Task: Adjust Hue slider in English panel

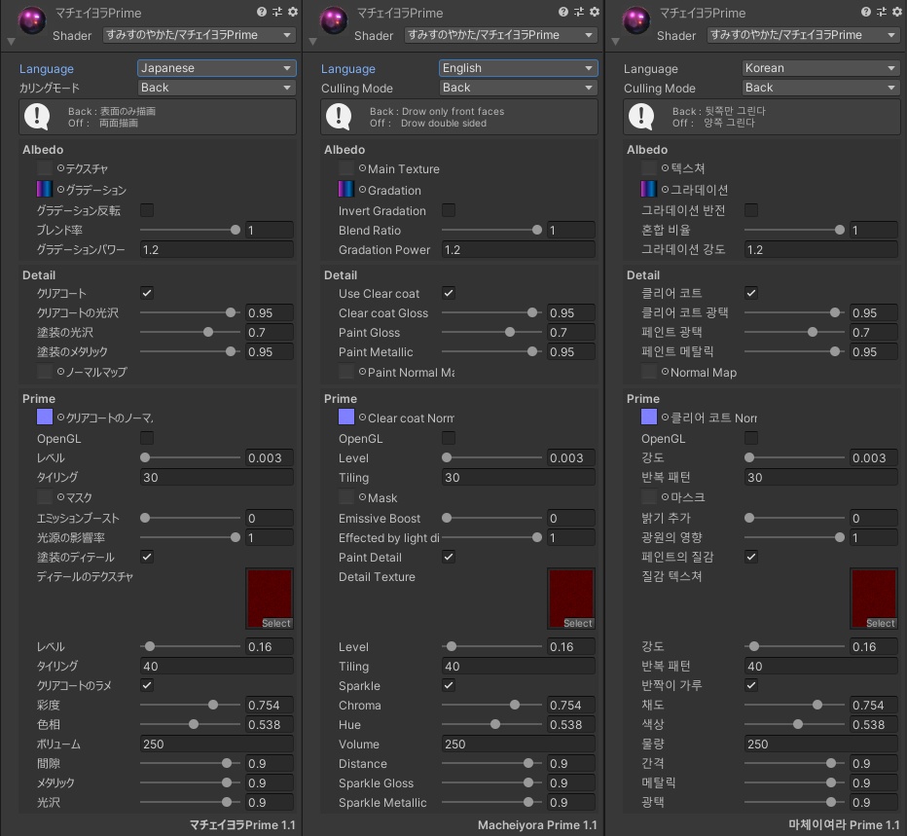Action: tap(491, 724)
